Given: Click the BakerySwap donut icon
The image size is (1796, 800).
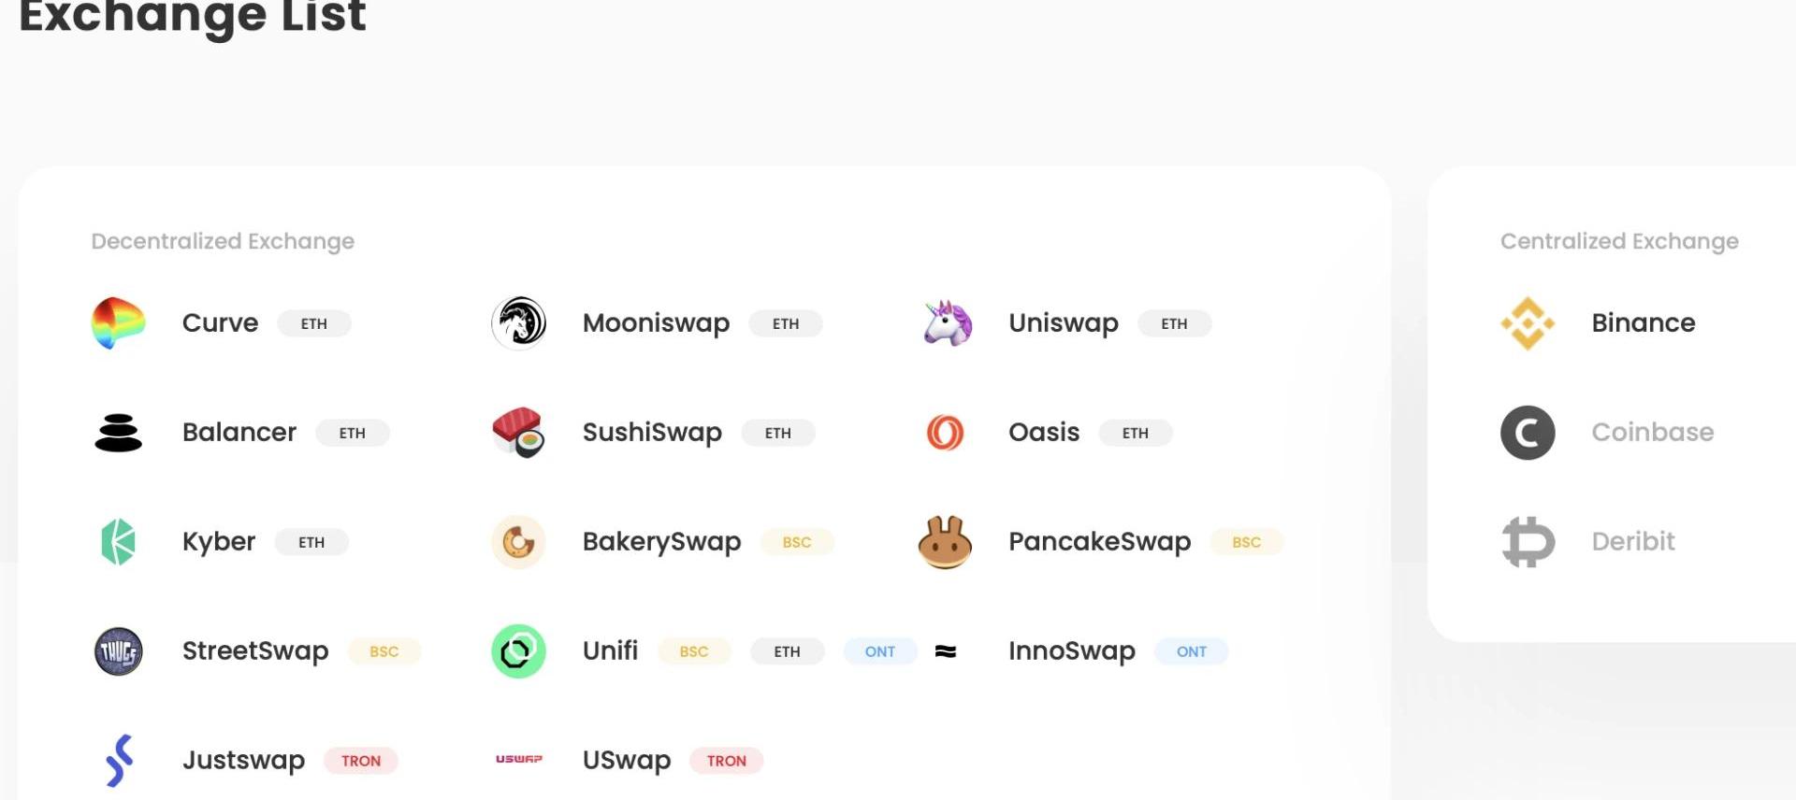Looking at the screenshot, I should (519, 542).
